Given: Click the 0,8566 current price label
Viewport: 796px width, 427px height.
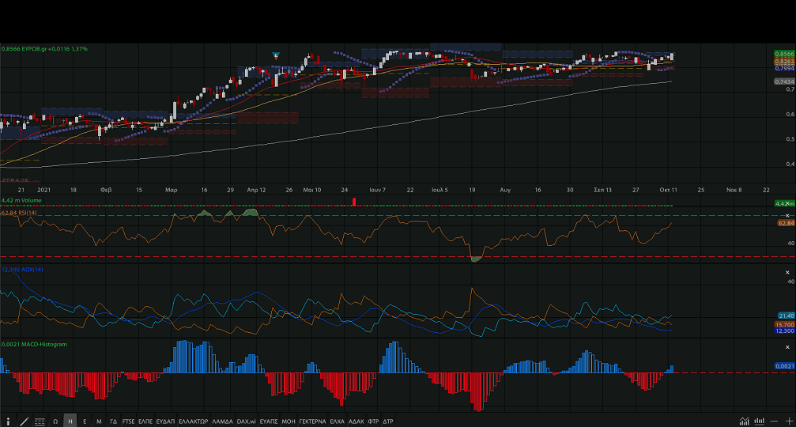Looking at the screenshot, I should (x=784, y=53).
